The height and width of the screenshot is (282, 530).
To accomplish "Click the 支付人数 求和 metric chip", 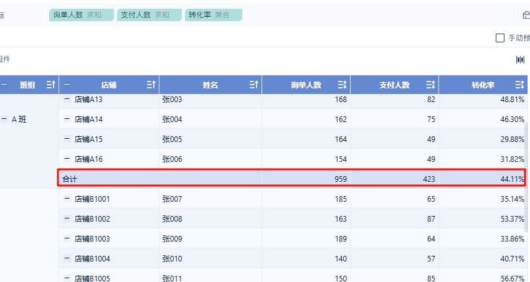I will pos(149,15).
